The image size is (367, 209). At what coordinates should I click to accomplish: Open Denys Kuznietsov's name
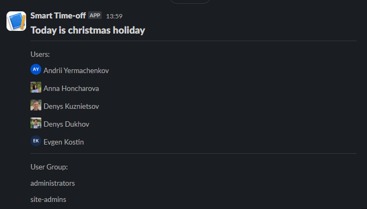coord(71,106)
